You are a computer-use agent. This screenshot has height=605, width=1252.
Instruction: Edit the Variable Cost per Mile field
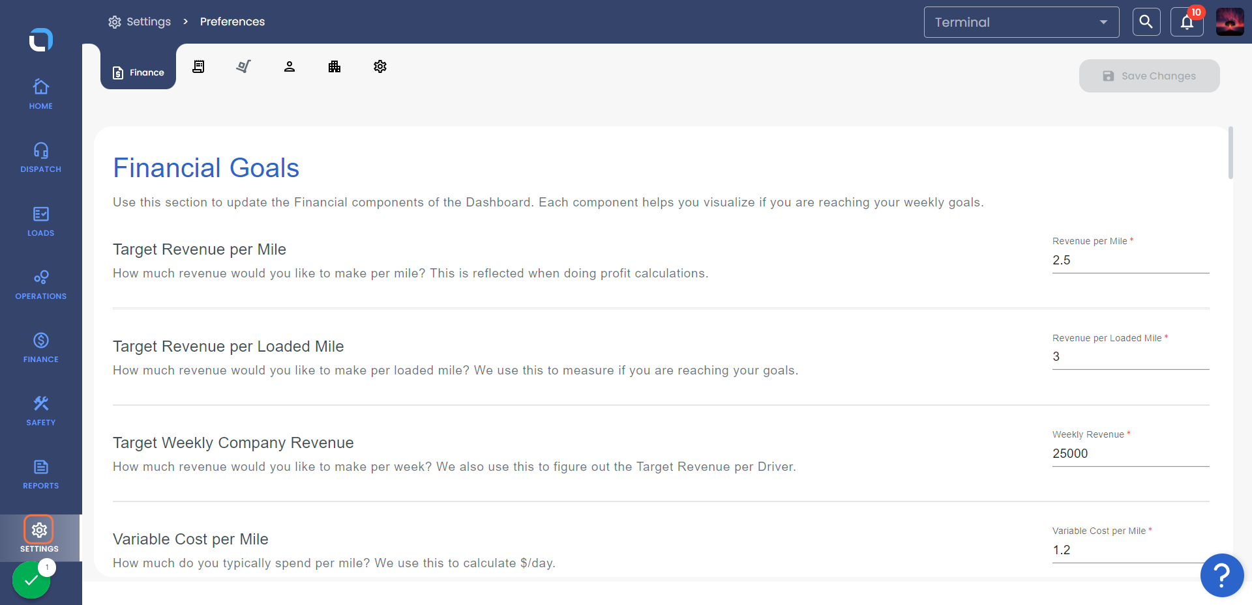(x=1131, y=550)
